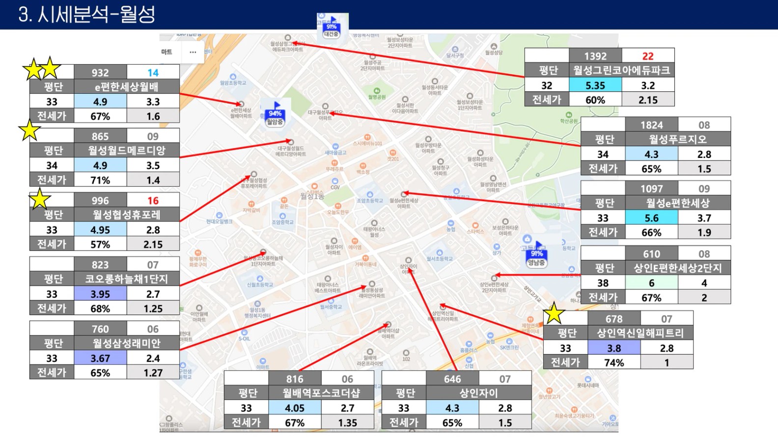Select the 월성그린코아에듀파크 table name cell

622,70
